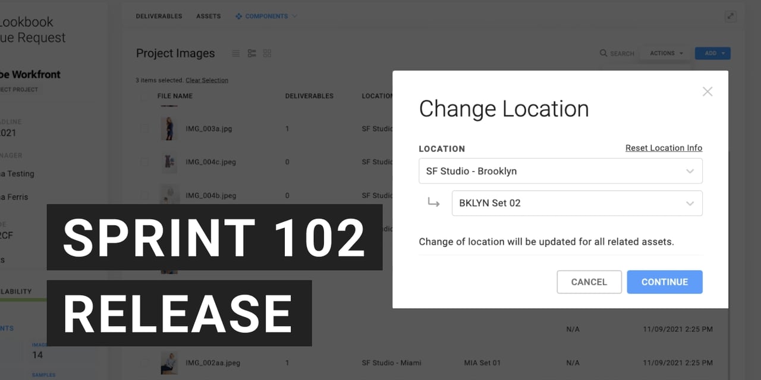The height and width of the screenshot is (380, 761).
Task: Switch to list view in Project Images
Action: tap(236, 53)
